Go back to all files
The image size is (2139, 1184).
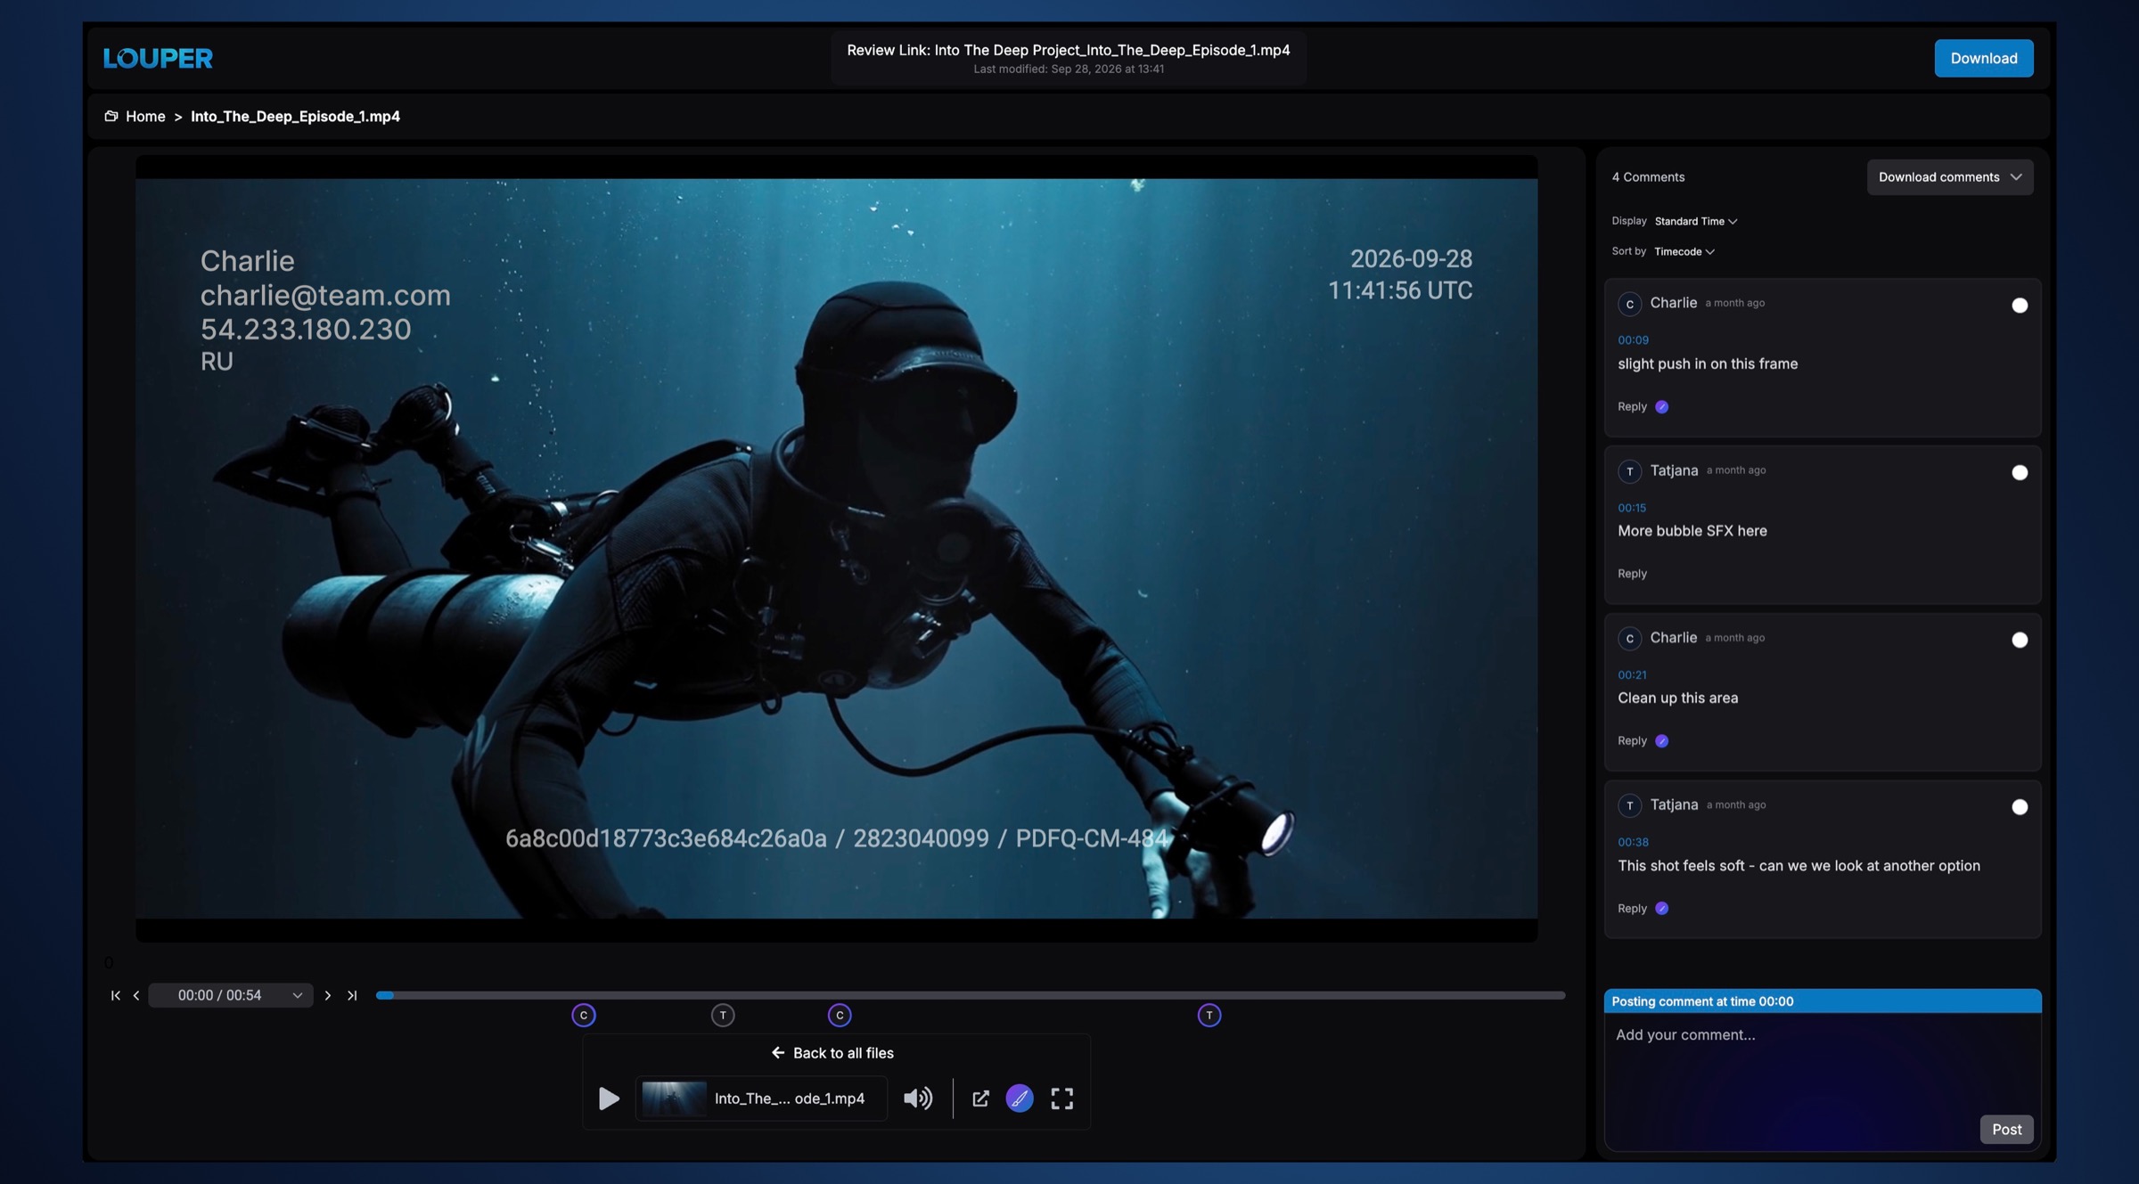click(832, 1053)
